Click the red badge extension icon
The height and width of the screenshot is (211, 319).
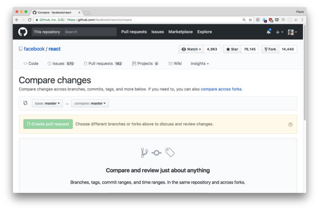tap(271, 20)
